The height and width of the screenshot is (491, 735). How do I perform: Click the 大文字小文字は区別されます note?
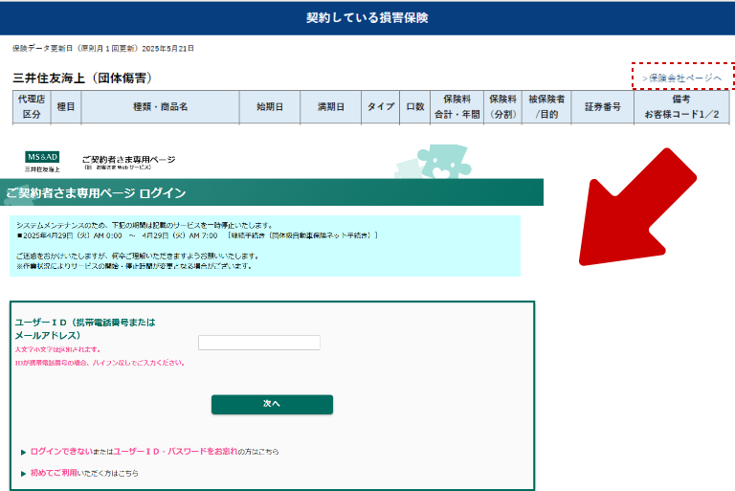[x=57, y=349]
